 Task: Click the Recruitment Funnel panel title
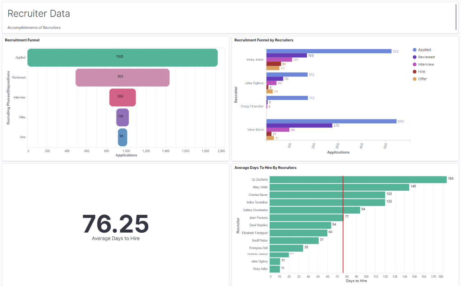(22, 40)
